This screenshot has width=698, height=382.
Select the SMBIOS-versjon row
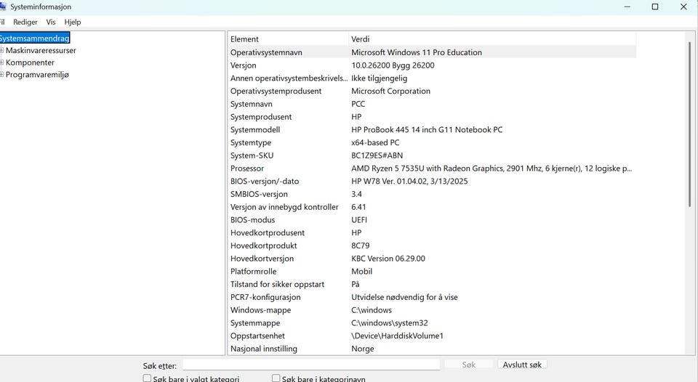(432, 195)
